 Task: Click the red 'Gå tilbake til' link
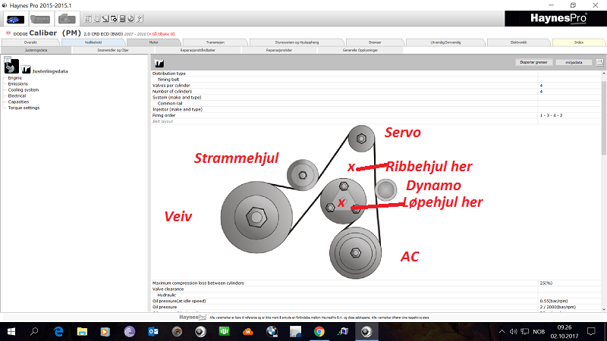(x=162, y=34)
